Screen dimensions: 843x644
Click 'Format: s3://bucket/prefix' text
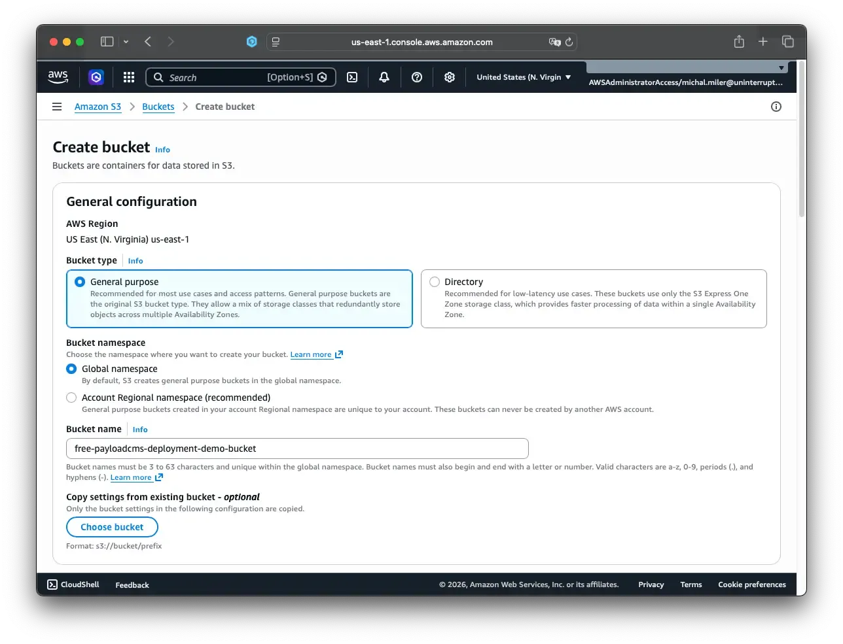(114, 546)
